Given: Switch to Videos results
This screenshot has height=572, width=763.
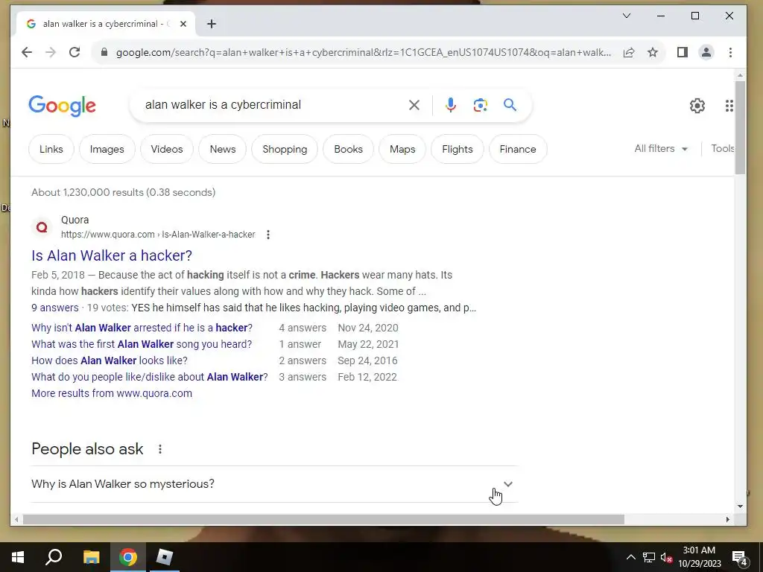Looking at the screenshot, I should [x=167, y=149].
